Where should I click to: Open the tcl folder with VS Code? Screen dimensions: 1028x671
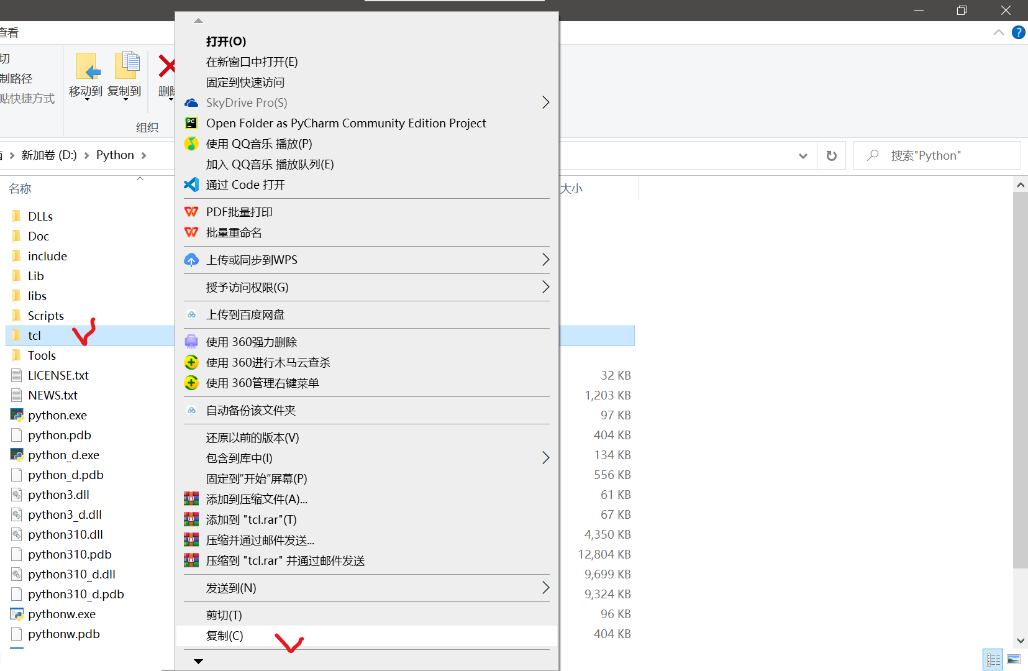click(245, 185)
